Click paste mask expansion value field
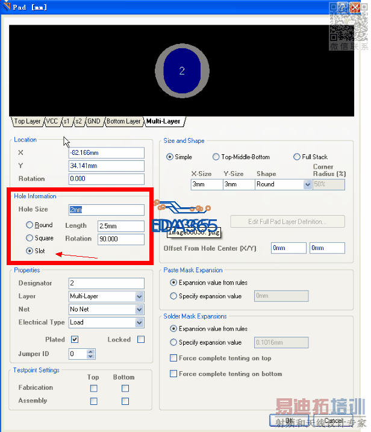This screenshot has height=432, width=371. coord(281,296)
